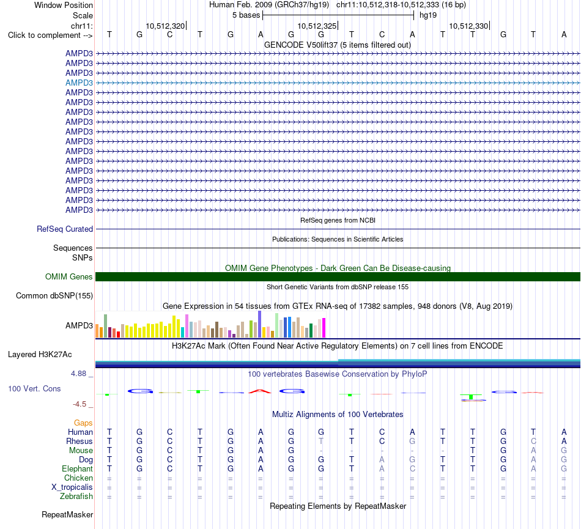Open GENCODE V50lift37 track title
The width and height of the screenshot is (581, 529).
coord(338,45)
